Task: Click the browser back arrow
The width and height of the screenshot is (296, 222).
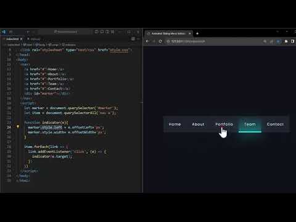Action: [147, 41]
